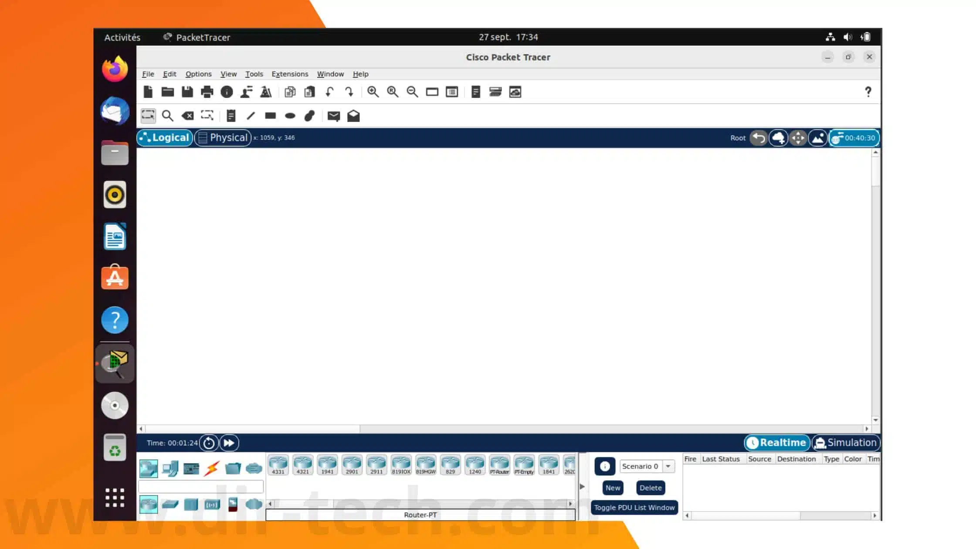Image resolution: width=976 pixels, height=549 pixels.
Task: Draw a line with line tool
Action: tap(251, 116)
